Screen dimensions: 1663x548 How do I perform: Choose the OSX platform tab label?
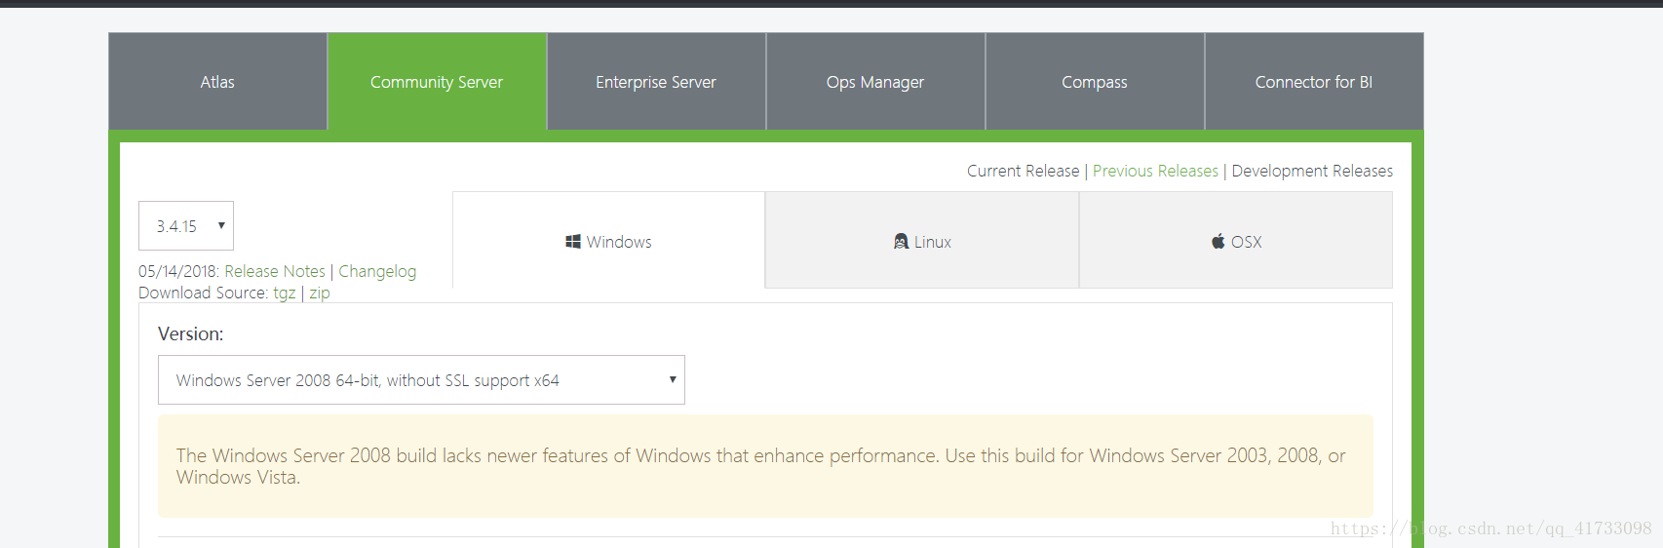coord(1246,242)
